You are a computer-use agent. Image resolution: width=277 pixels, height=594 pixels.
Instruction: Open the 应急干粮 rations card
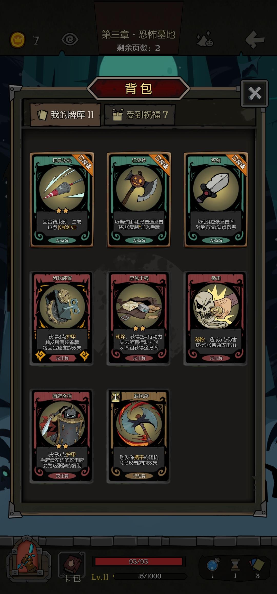coord(139,318)
